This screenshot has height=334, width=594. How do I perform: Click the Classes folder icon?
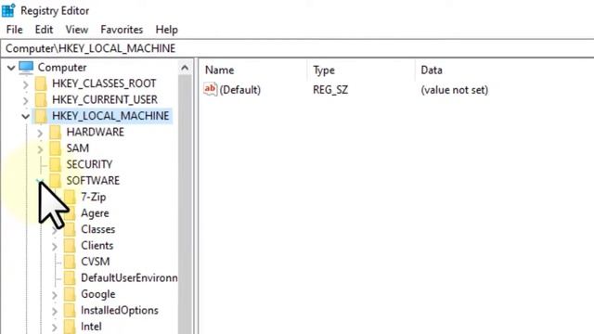point(70,229)
